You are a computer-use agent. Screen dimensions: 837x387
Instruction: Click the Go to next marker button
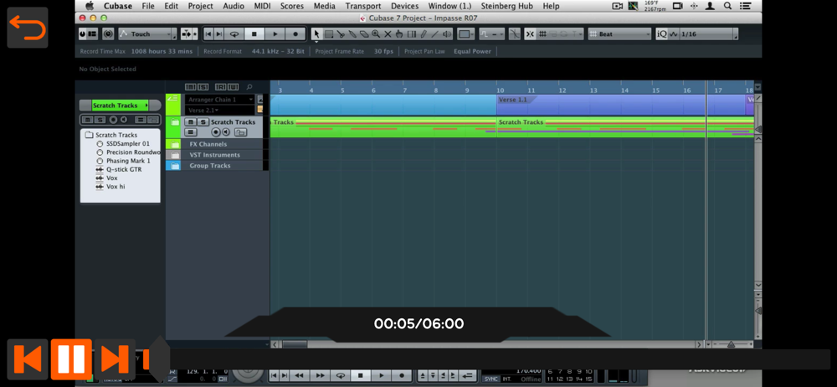(x=218, y=34)
